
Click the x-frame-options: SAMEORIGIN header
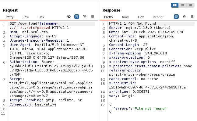click(x=138, y=53)
